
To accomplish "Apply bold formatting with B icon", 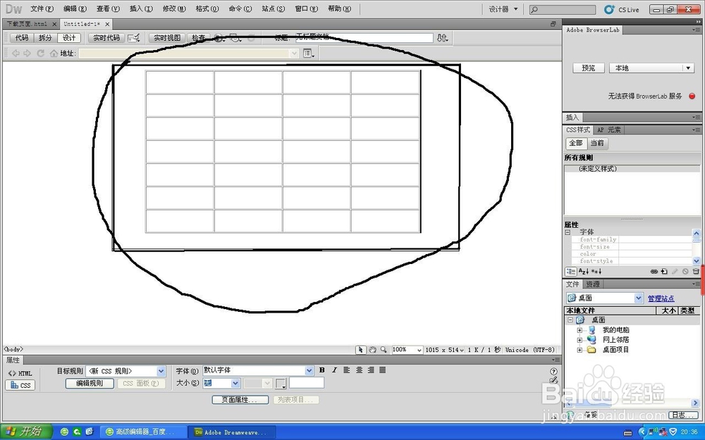I will 322,370.
